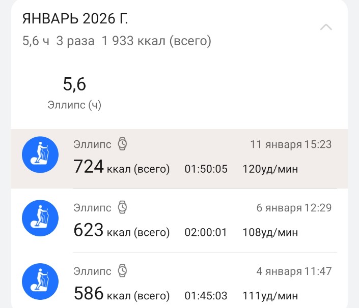Tap heart rate 108уд/мин value

pos(271,232)
